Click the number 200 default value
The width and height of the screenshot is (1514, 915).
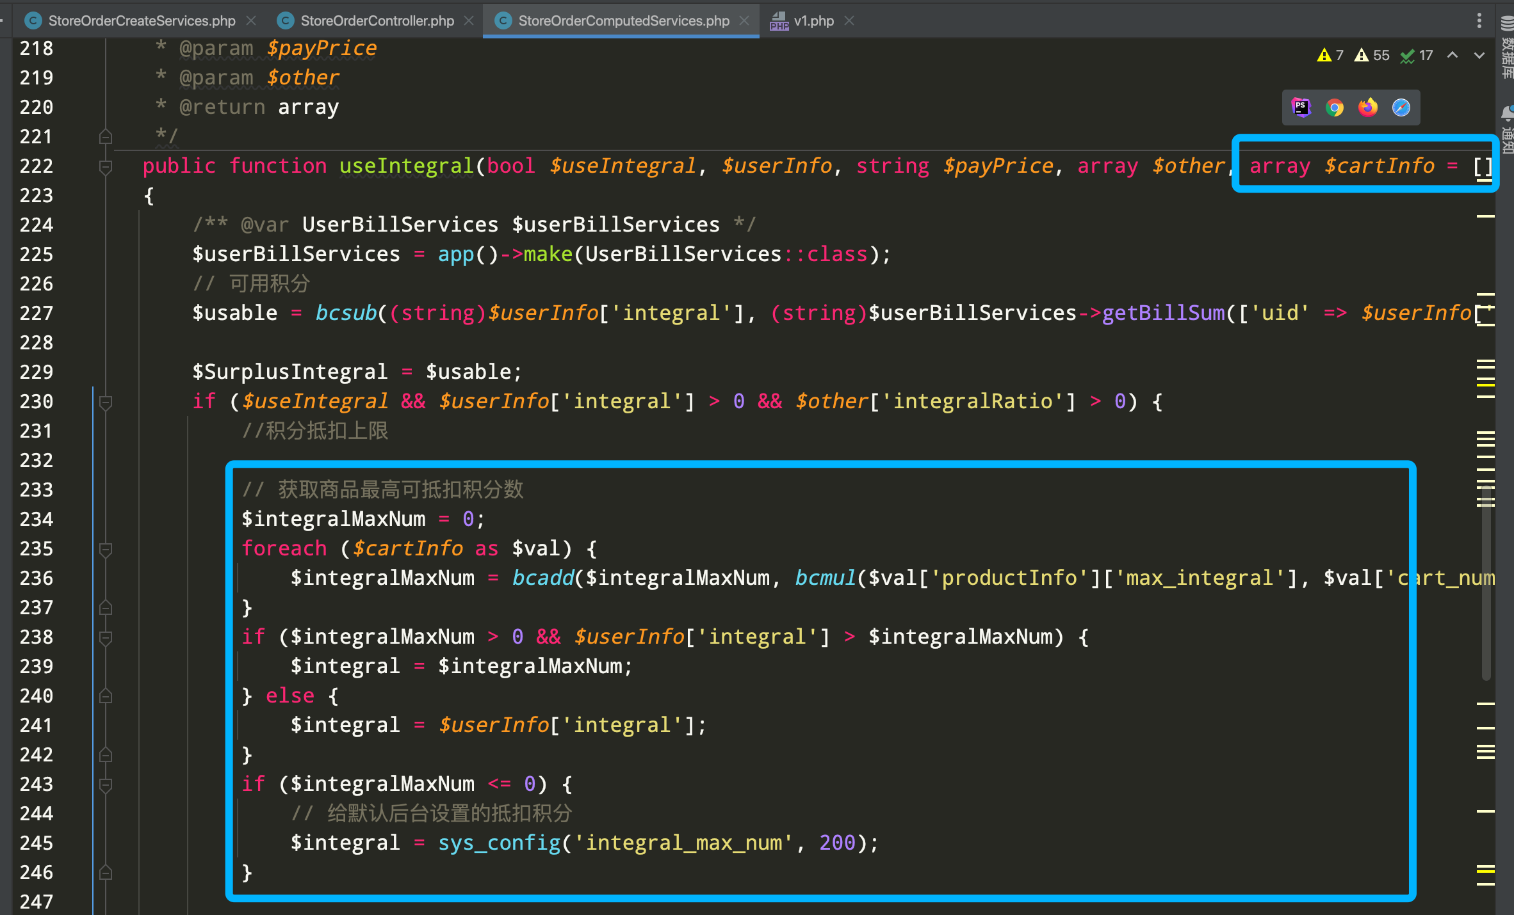click(x=838, y=843)
